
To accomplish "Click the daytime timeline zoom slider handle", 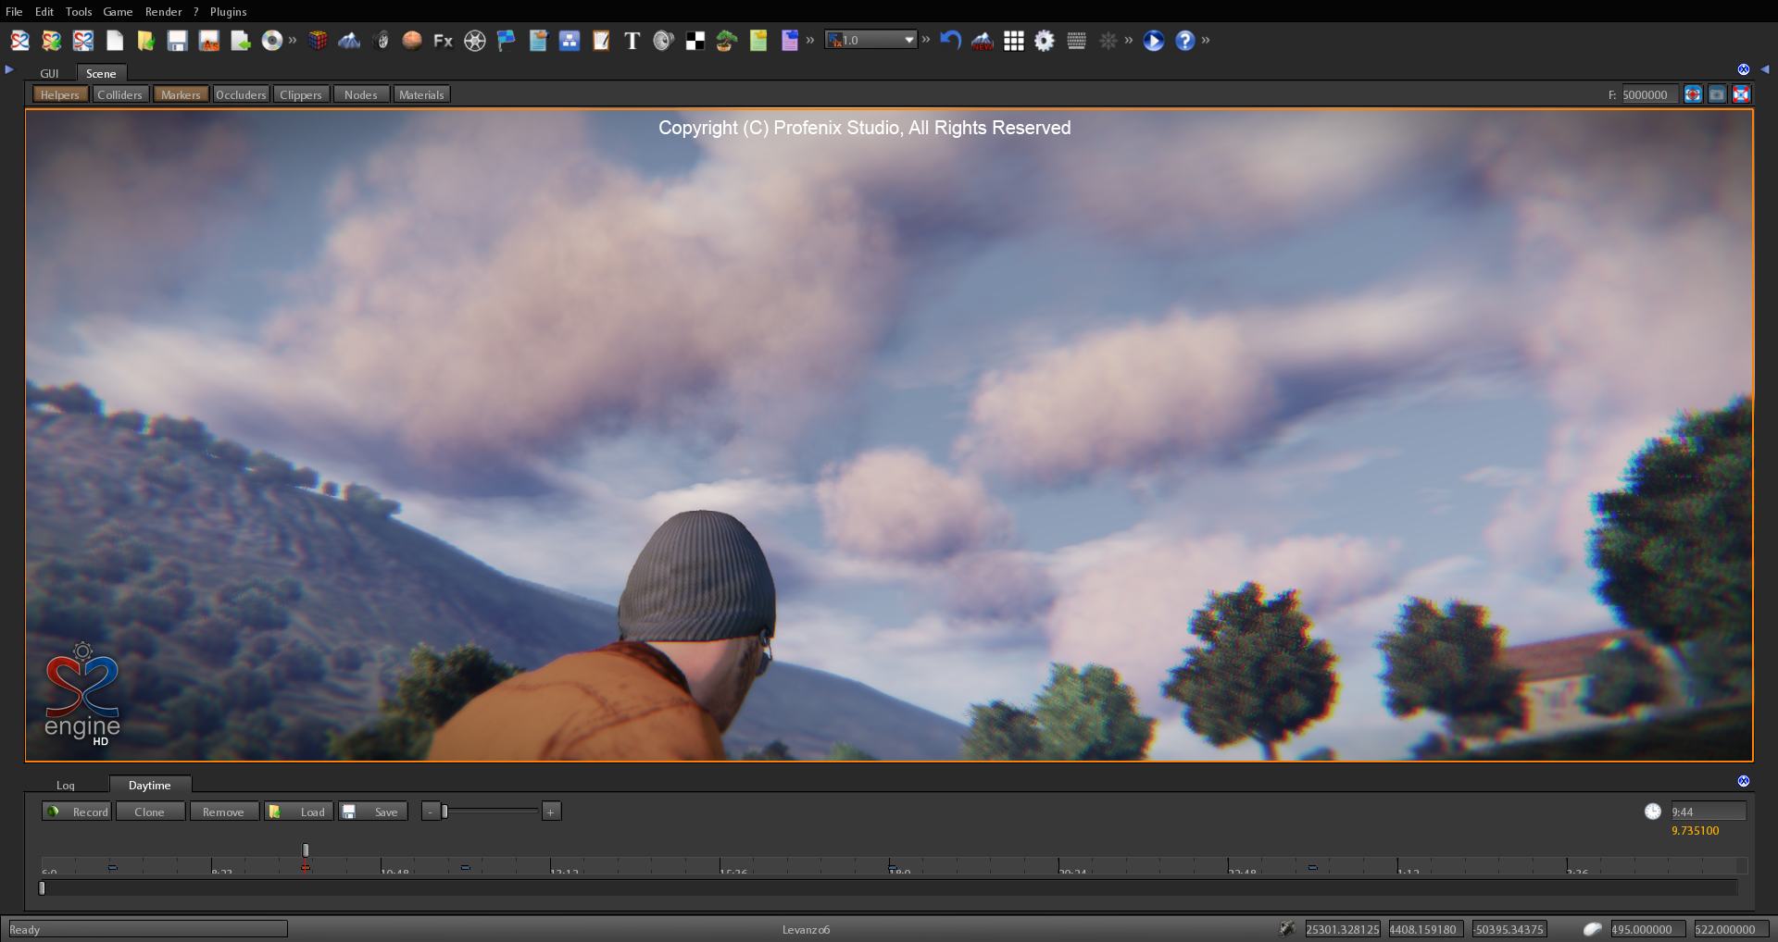I will [444, 812].
